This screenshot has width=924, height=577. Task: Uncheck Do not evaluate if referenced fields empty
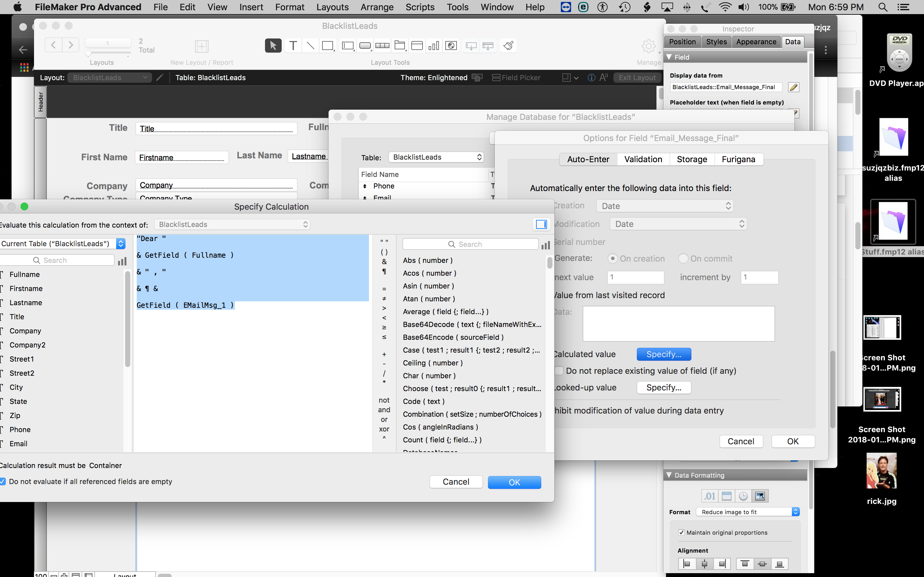2,481
